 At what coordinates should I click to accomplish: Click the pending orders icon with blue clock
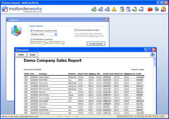pos(100,9)
